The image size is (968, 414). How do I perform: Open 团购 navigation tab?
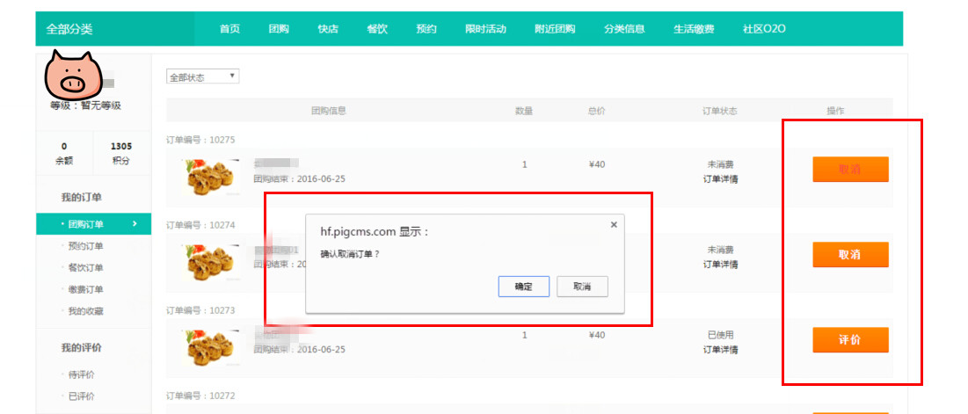click(279, 29)
